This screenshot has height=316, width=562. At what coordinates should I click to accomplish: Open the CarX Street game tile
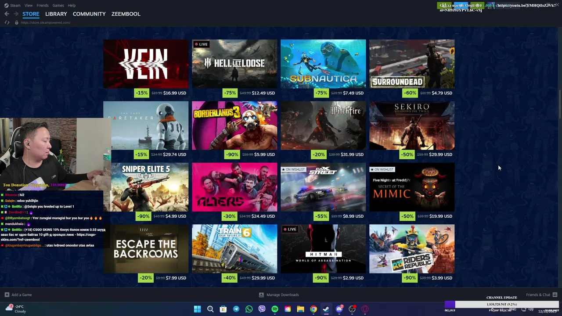323,187
